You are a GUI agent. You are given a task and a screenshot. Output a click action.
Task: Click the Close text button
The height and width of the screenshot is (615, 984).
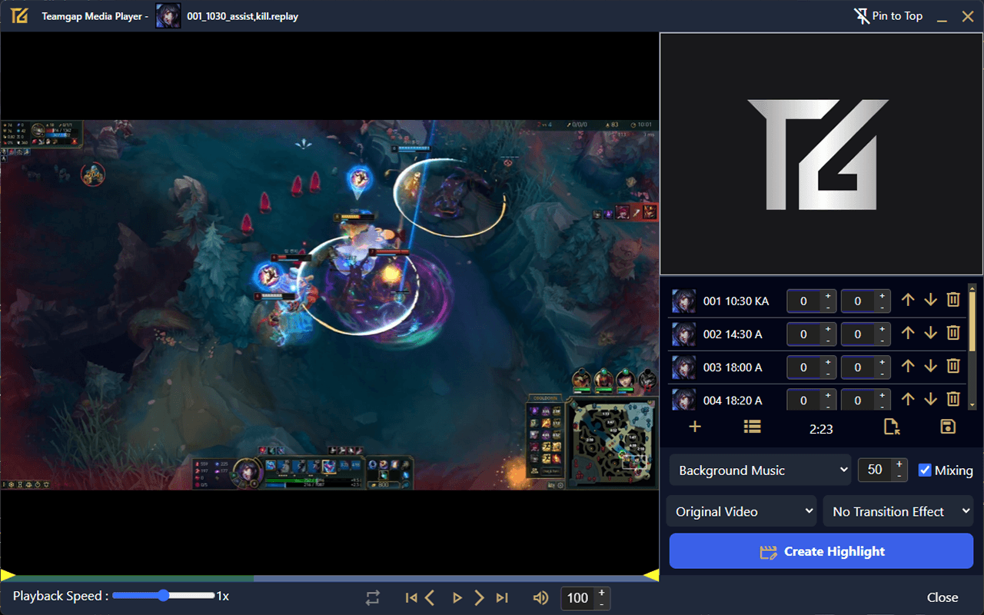click(942, 597)
